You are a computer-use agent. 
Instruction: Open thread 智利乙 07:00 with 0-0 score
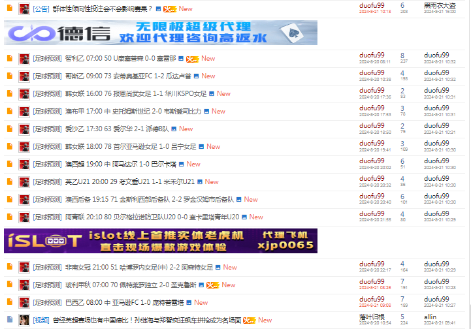tap(120, 59)
